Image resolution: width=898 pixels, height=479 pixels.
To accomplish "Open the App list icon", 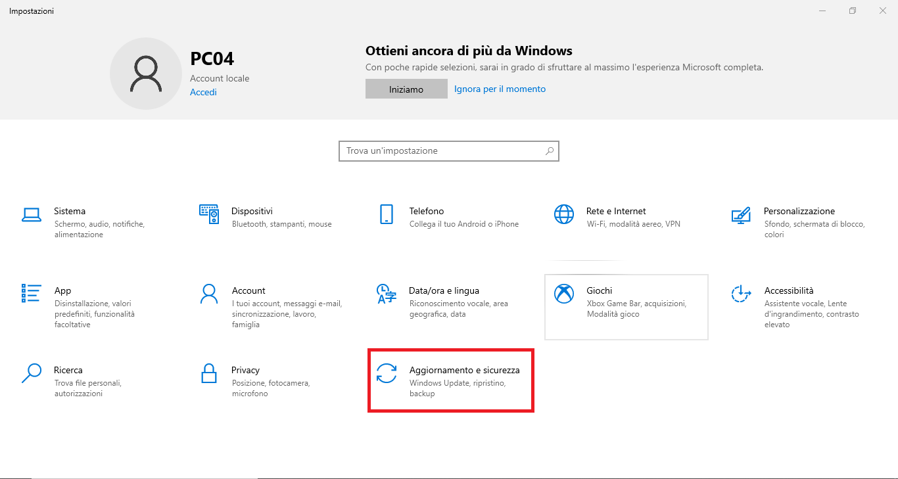I will pos(32,294).
